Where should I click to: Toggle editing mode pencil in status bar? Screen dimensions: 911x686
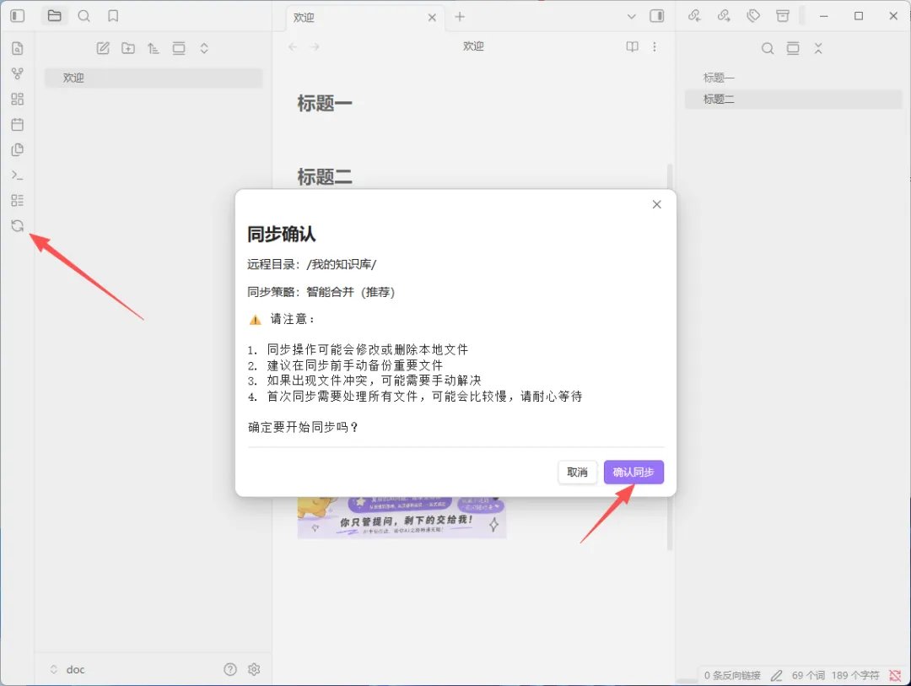click(776, 675)
